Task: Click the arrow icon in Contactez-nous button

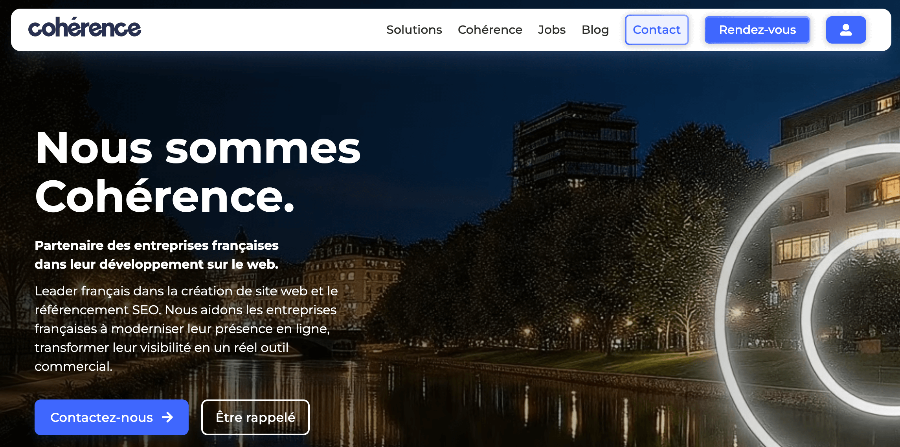Action: [x=168, y=417]
